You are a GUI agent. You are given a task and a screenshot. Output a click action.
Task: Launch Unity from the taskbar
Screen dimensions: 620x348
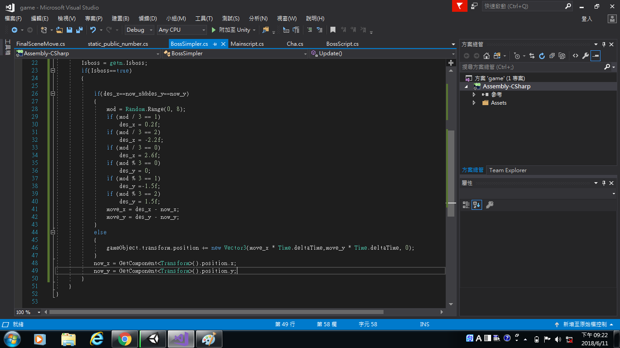[153, 339]
